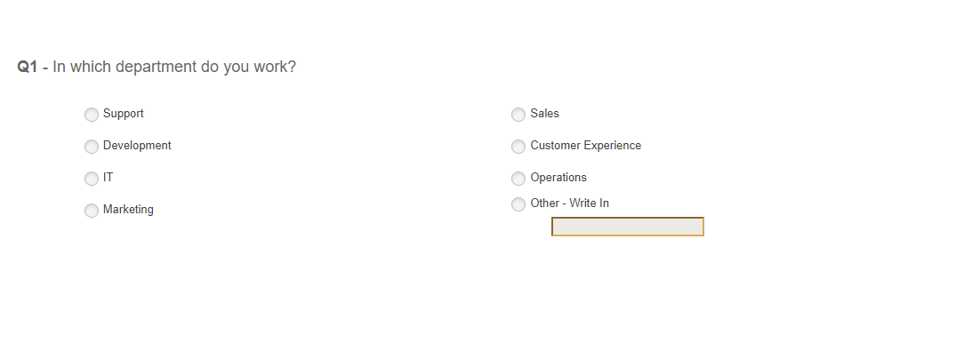Click the 'Customer Experience' label text

tap(586, 146)
